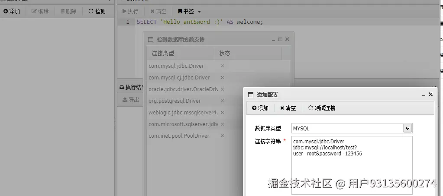443x196 pixels.
Task: Open the Bookmarks (书签) dropdown
Action: click(189, 11)
